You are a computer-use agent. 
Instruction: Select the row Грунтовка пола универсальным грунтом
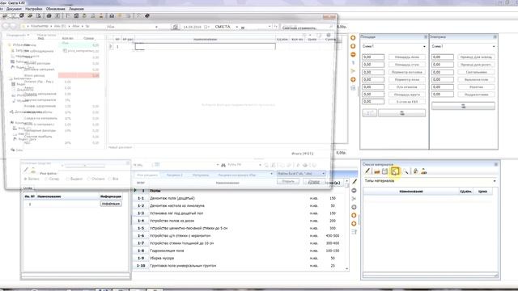click(x=240, y=266)
